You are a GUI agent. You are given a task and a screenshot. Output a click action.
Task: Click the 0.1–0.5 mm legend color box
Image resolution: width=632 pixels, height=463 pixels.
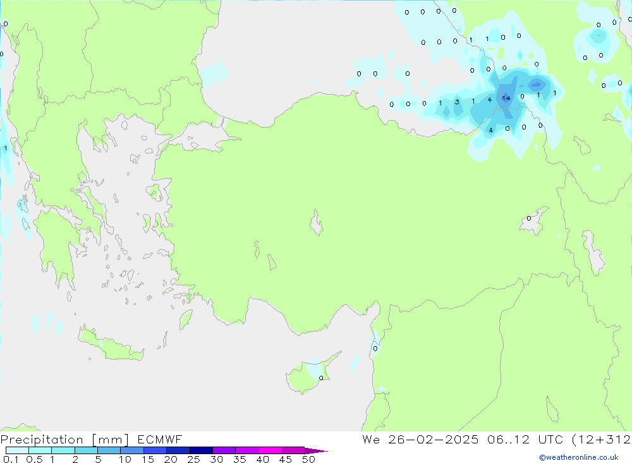pyautogui.click(x=17, y=450)
